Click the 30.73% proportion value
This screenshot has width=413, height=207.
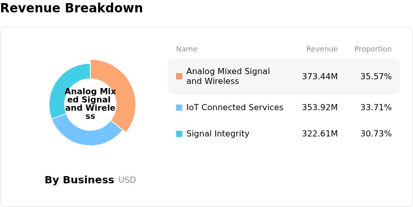(x=376, y=134)
